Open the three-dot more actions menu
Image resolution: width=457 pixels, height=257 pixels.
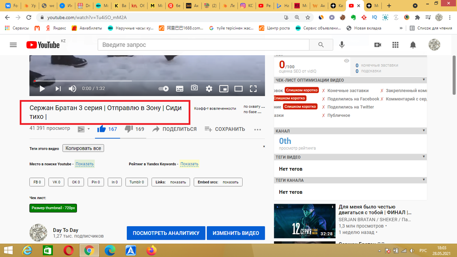click(x=258, y=129)
